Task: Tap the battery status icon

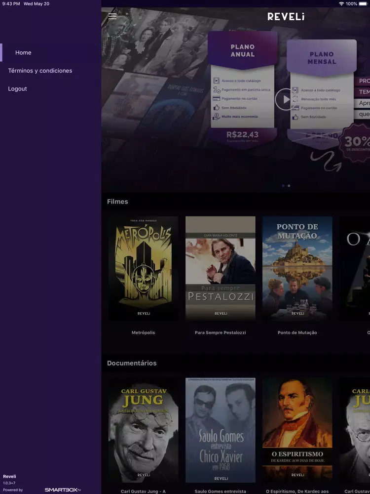Action: pyautogui.click(x=363, y=4)
